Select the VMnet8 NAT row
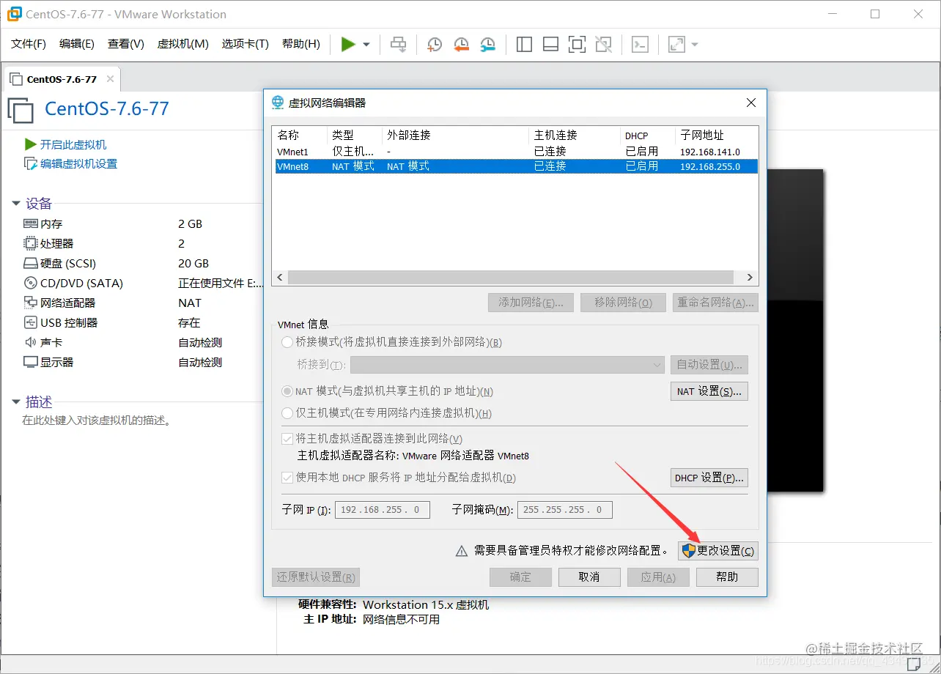 (x=515, y=166)
